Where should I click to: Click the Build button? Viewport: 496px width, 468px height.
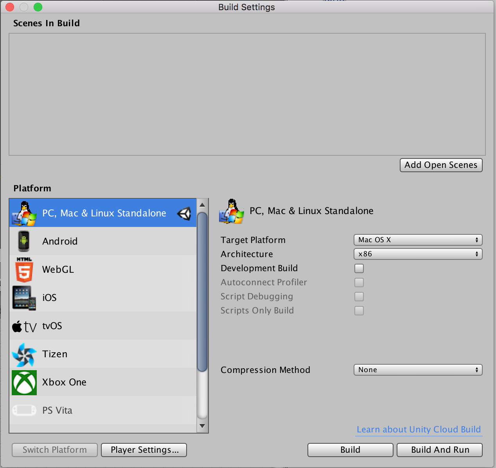(350, 450)
